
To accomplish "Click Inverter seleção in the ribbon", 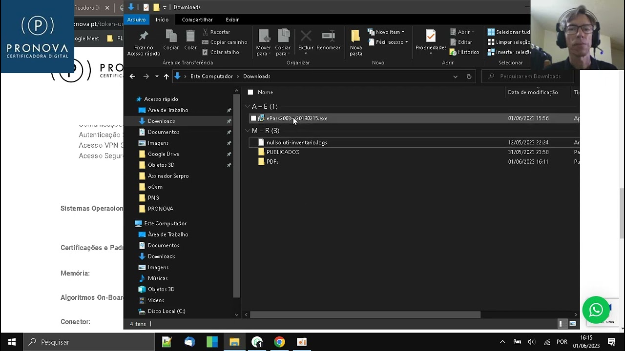I will (509, 52).
